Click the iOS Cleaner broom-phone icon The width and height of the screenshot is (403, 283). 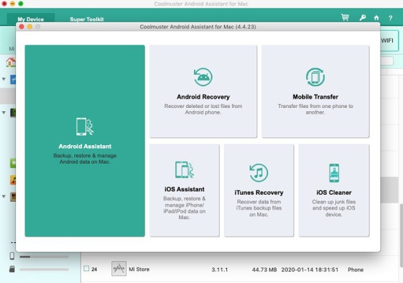click(334, 173)
